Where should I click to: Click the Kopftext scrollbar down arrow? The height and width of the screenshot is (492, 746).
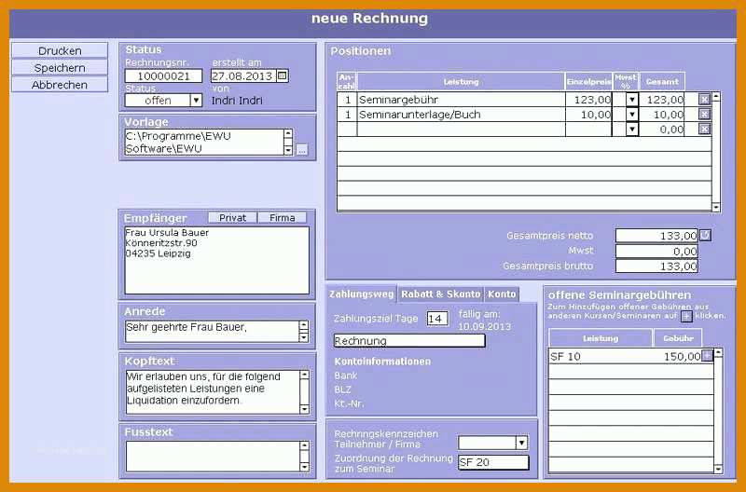click(x=304, y=409)
